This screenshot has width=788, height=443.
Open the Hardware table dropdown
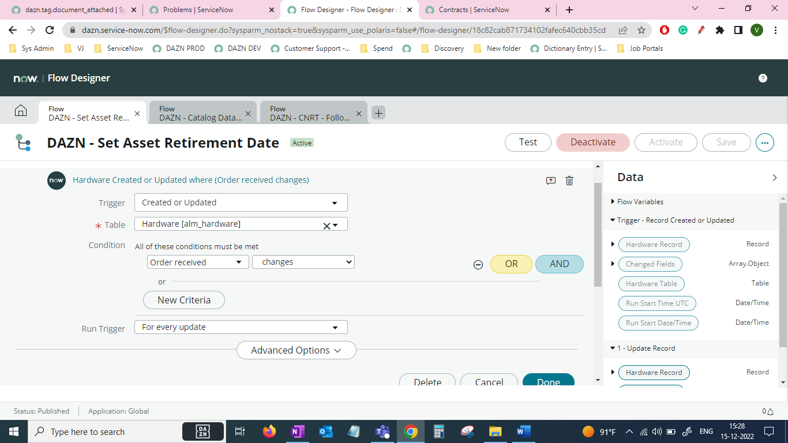pos(335,225)
